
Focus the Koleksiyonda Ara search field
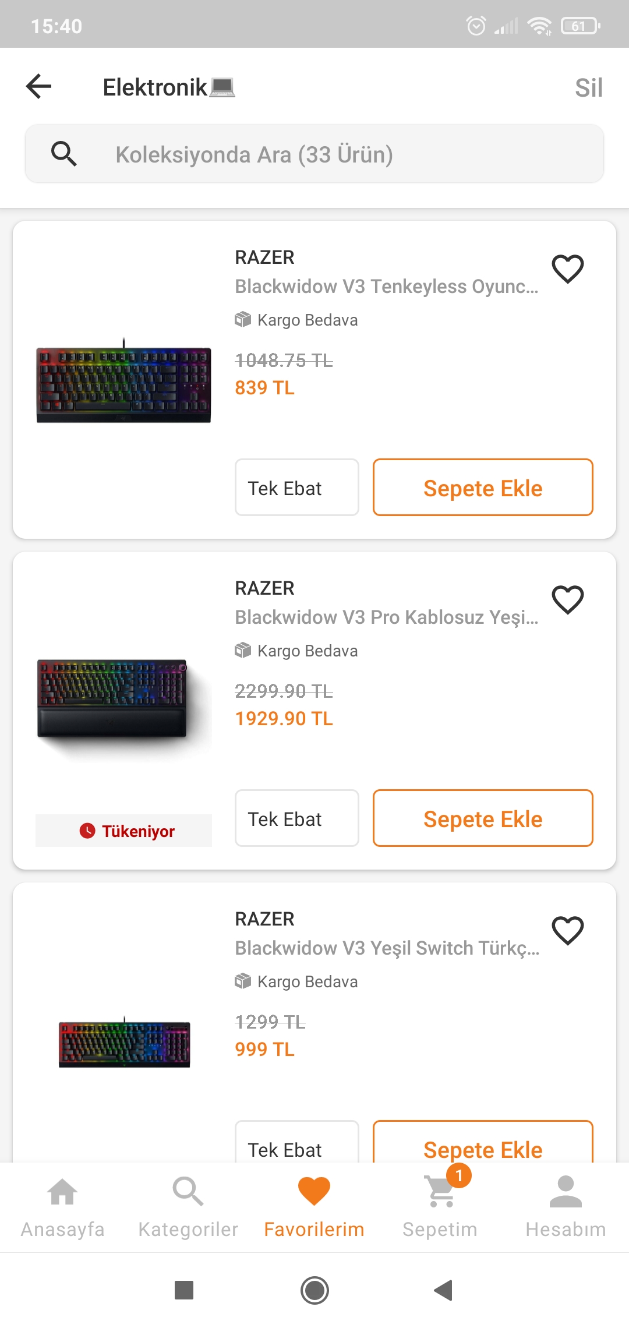pyautogui.click(x=338, y=154)
